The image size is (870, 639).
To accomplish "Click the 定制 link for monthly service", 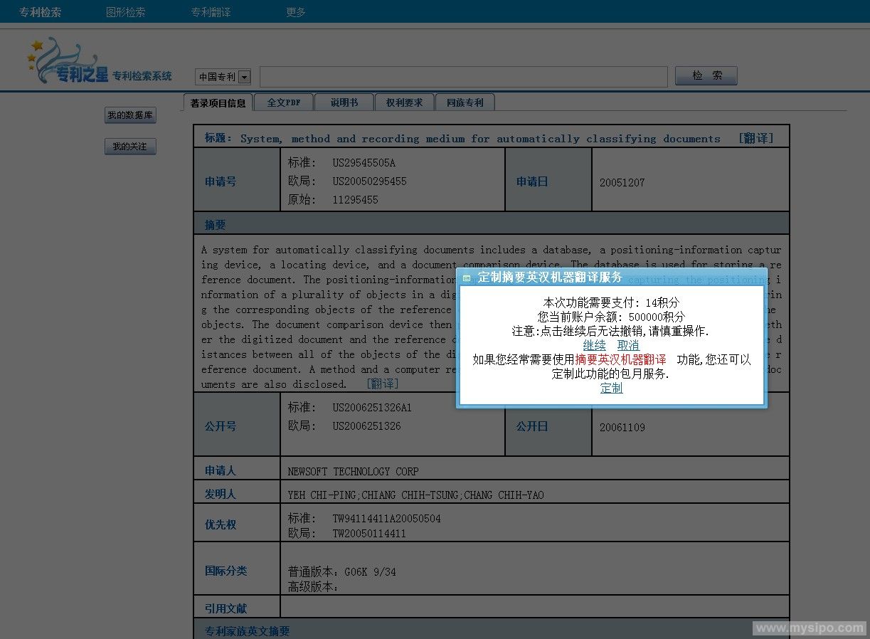I will pyautogui.click(x=611, y=388).
